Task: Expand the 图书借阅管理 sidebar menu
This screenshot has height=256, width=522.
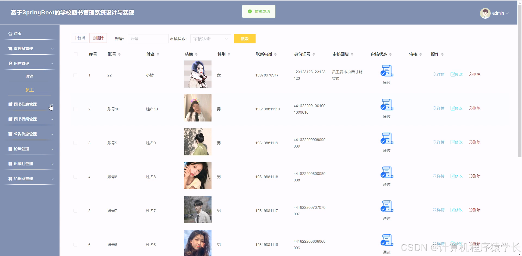Action: click(x=29, y=119)
